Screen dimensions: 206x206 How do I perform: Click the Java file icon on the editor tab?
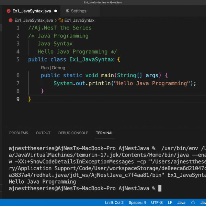click(x=9, y=11)
